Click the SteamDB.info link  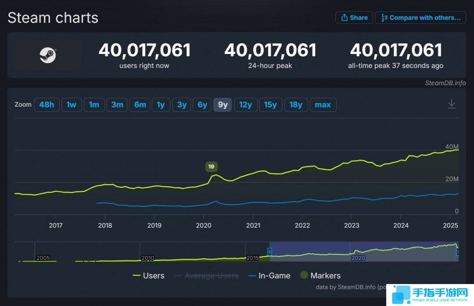[x=446, y=83]
